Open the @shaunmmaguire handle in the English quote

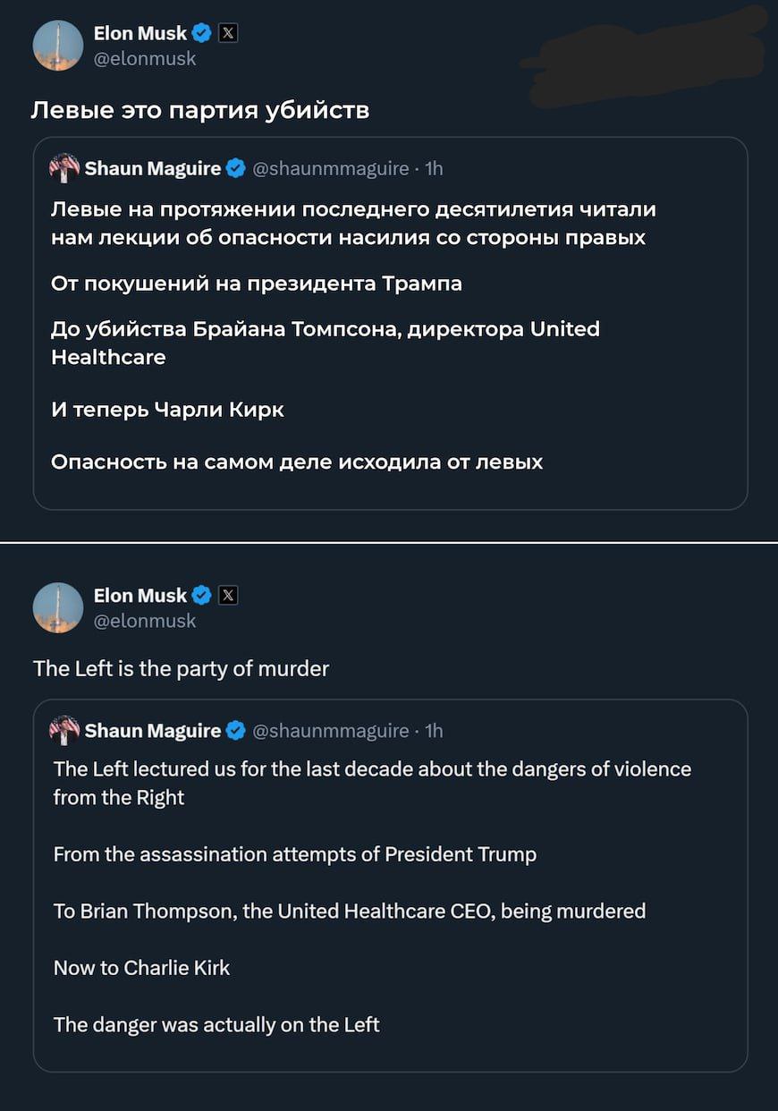point(331,731)
